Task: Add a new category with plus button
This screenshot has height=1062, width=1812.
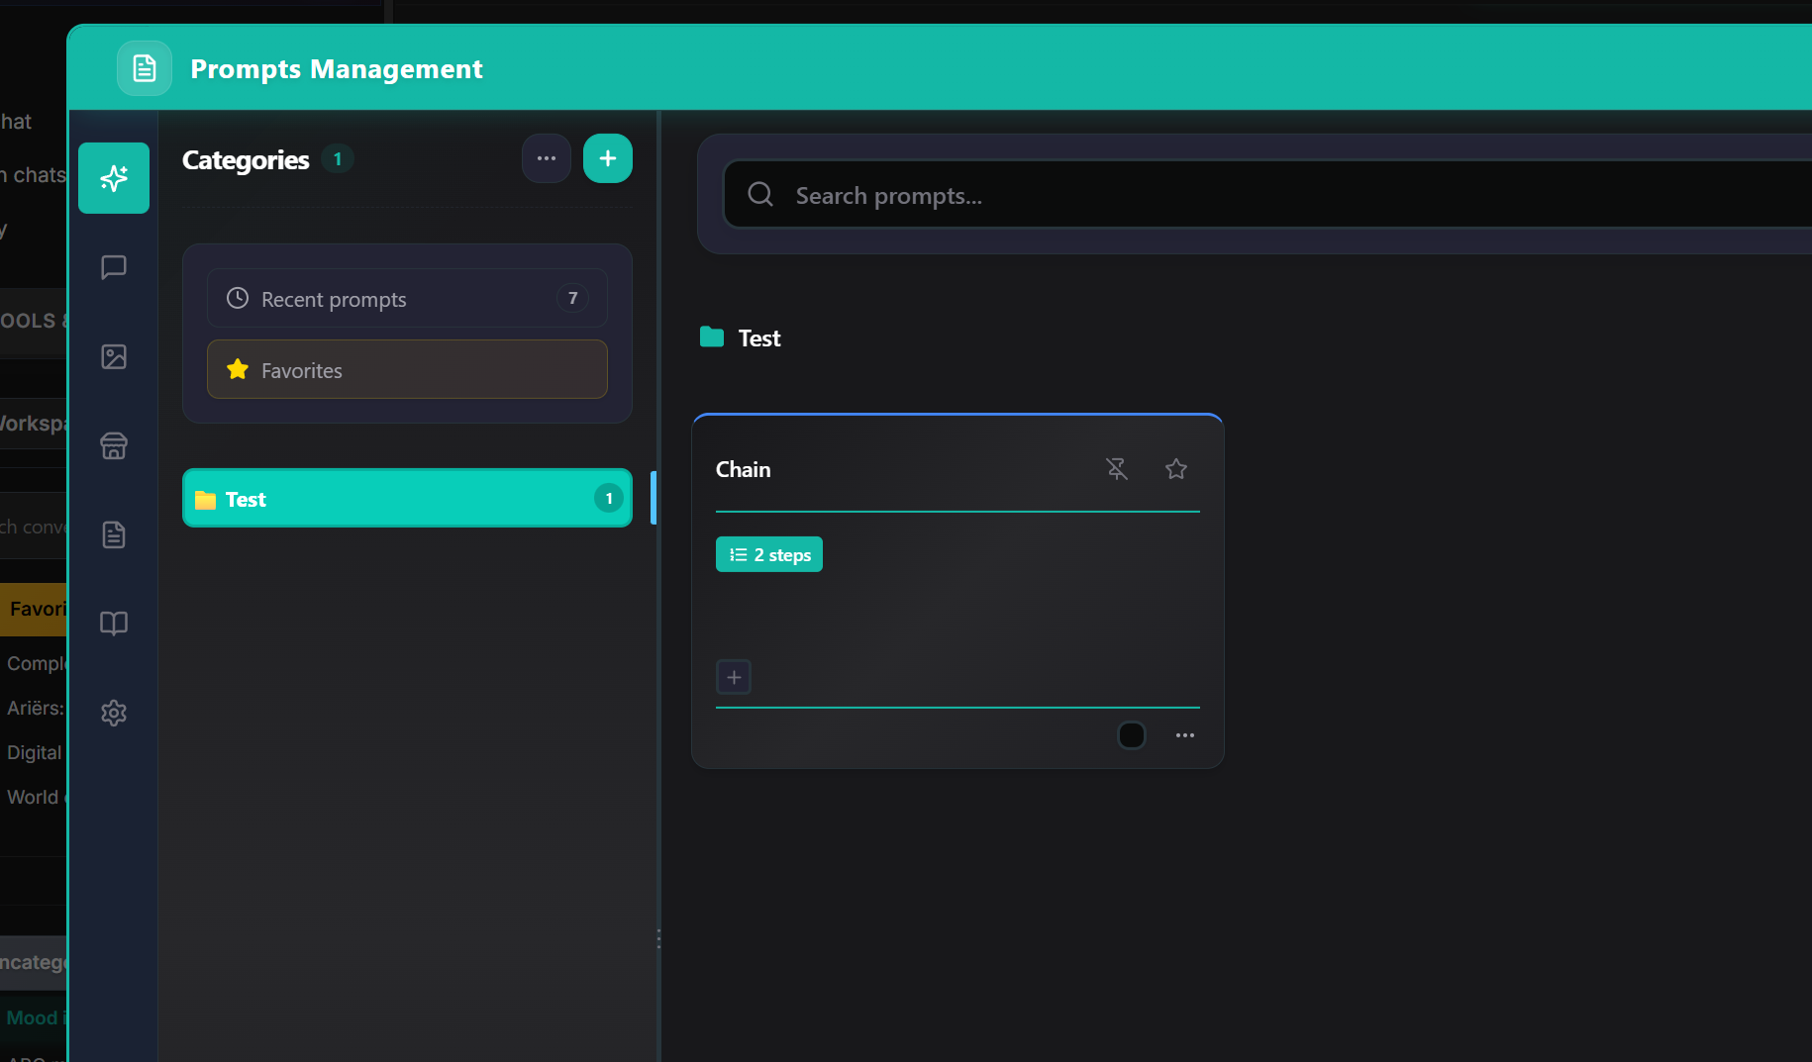Action: [608, 158]
